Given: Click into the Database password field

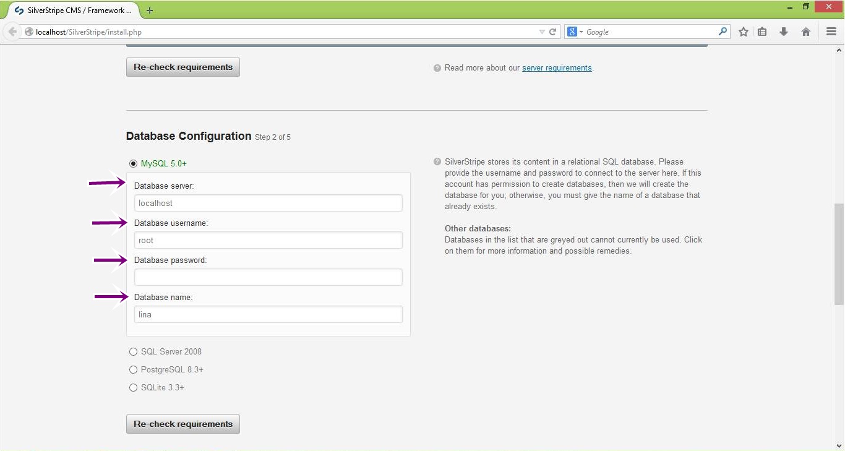Looking at the screenshot, I should tap(268, 277).
